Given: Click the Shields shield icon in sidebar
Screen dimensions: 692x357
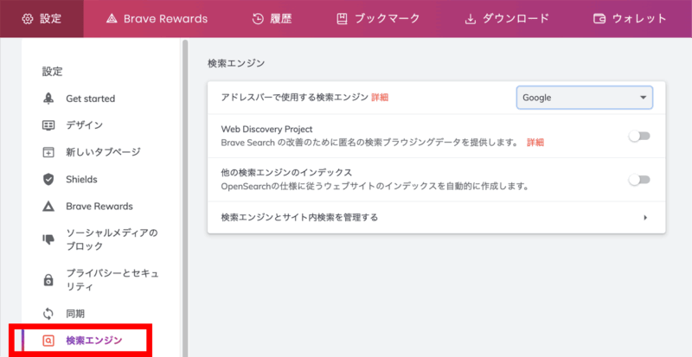Looking at the screenshot, I should coord(49,180).
